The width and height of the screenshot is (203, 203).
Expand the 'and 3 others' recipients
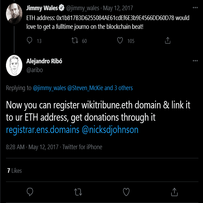point(119,88)
